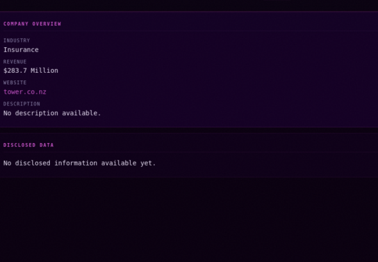Screen dimensions: 378x262
Task: Select the Company Overview heading
Action: pyautogui.click(x=32, y=24)
